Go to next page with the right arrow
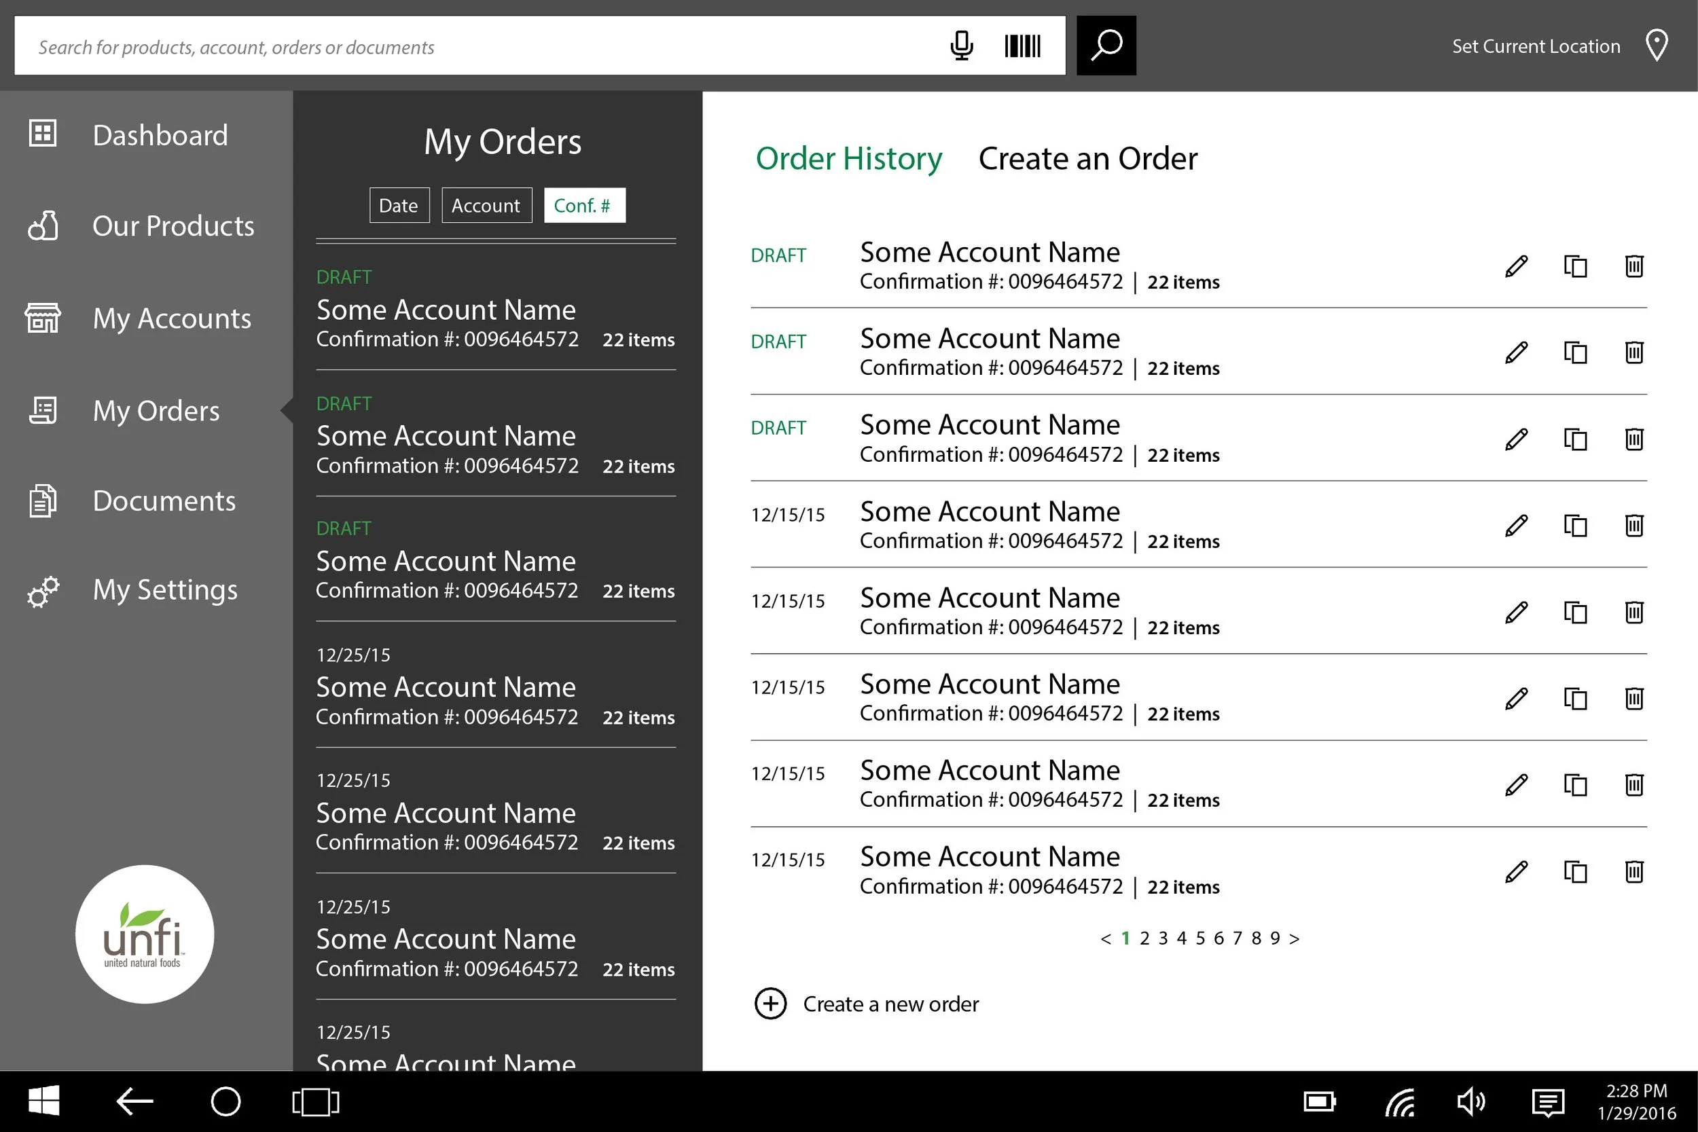 pyautogui.click(x=1295, y=938)
